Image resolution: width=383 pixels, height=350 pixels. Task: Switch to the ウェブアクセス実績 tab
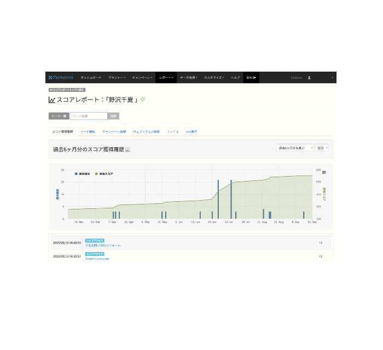coord(146,132)
